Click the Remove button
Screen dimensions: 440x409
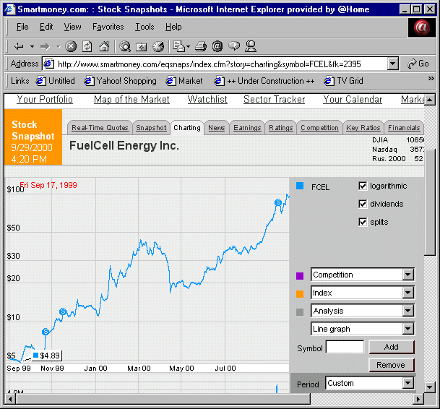tap(392, 365)
